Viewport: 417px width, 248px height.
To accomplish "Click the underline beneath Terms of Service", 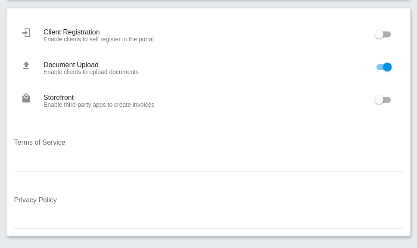I will coord(208,171).
